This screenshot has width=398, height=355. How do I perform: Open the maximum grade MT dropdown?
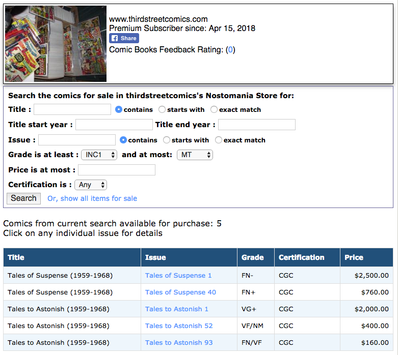[x=195, y=155]
